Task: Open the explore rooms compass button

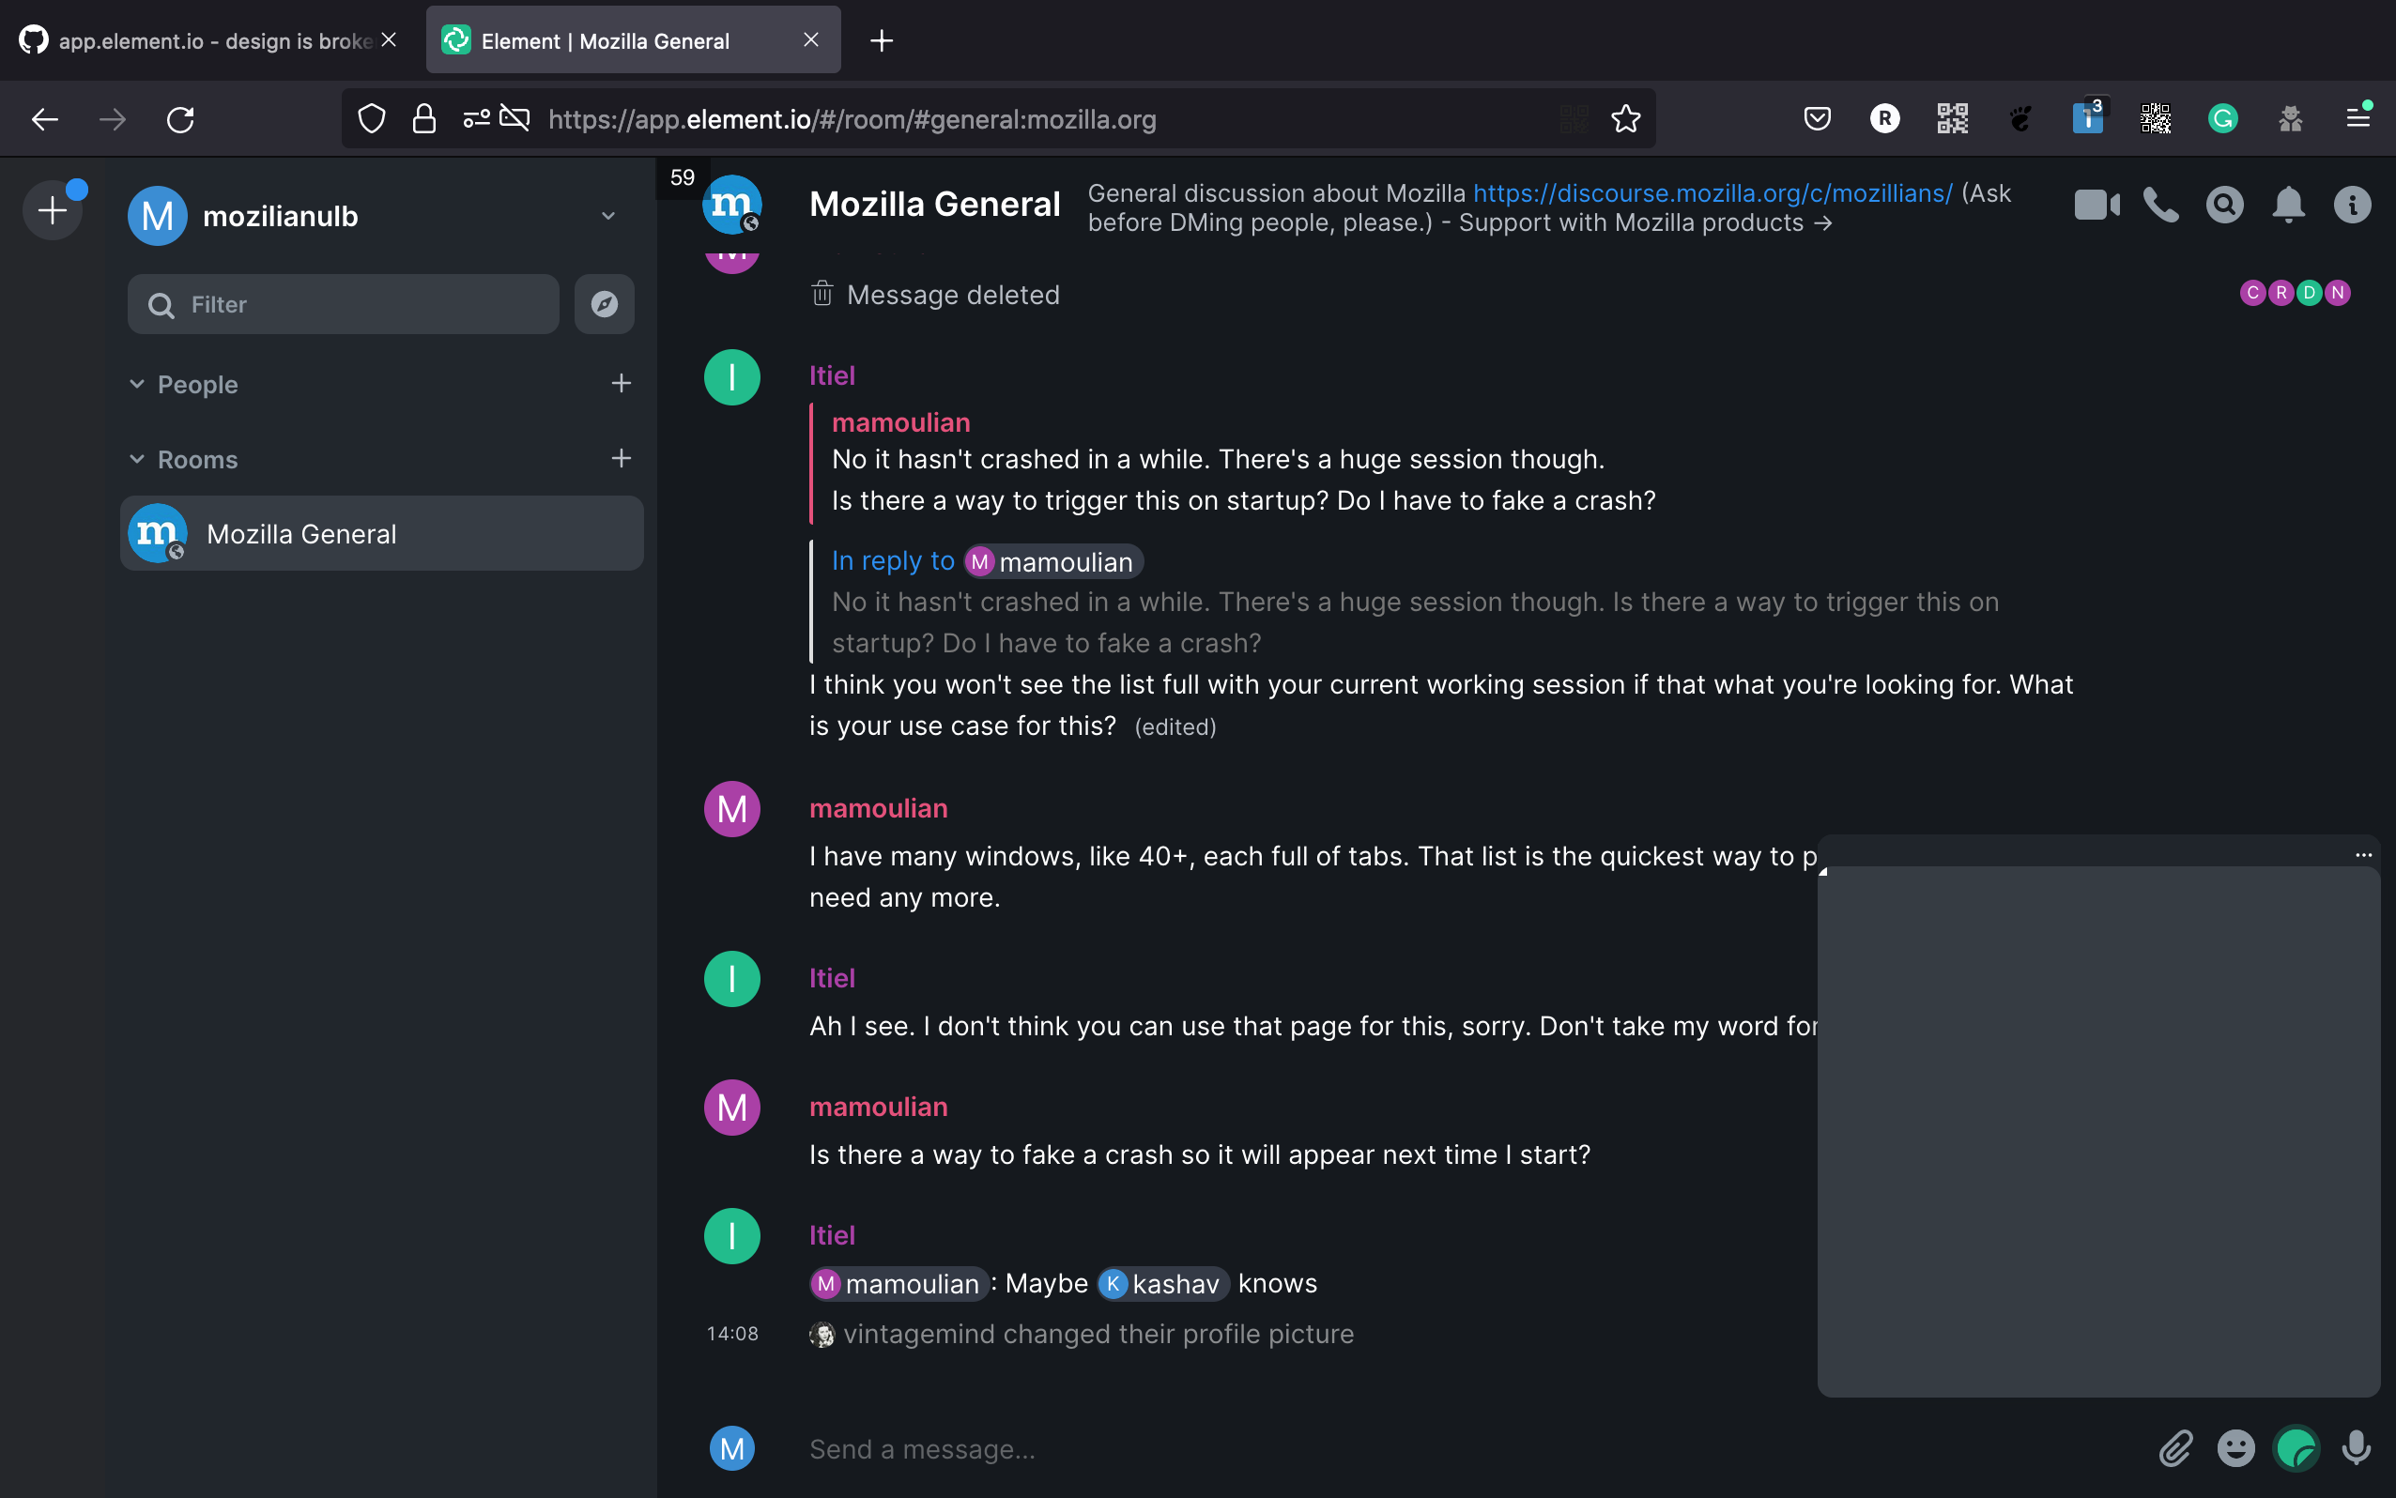Action: (605, 304)
